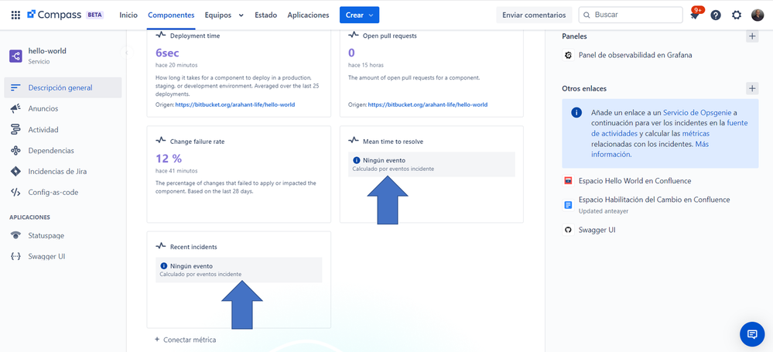
Task: Click the Anuncios megaphone icon
Action: click(15, 108)
